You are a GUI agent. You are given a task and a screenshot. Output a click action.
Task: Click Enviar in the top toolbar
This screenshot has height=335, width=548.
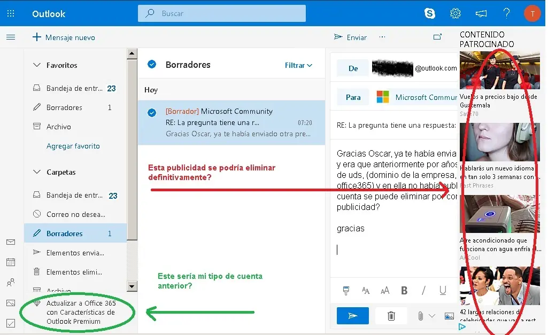click(x=350, y=37)
